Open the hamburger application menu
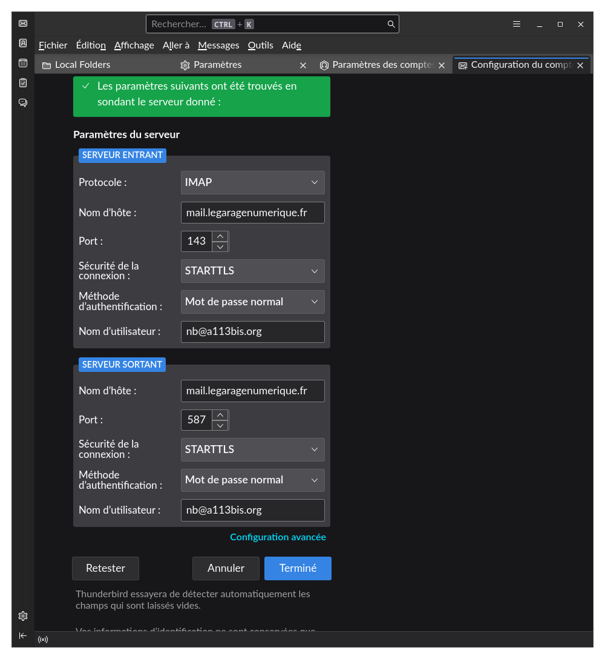Viewport: 605px width, 659px height. point(517,24)
